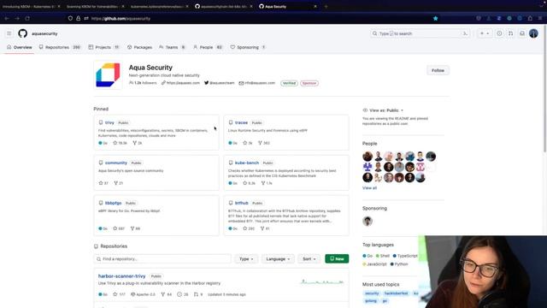Select the Overview tab
The width and height of the screenshot is (547, 308).
(x=20, y=47)
